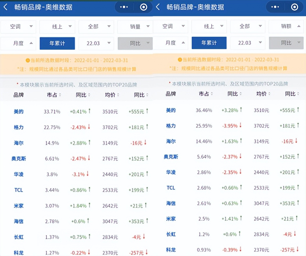
Task: Select the 全部 filter option
Action: (x=96, y=26)
